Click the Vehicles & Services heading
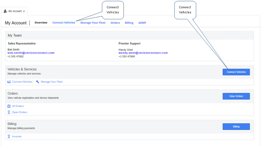Screen dimensions: 261x146 click(22, 69)
